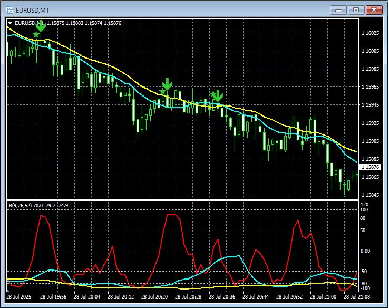
Task: Click the EURUSD,M1 title bar text
Action: tap(32, 11)
